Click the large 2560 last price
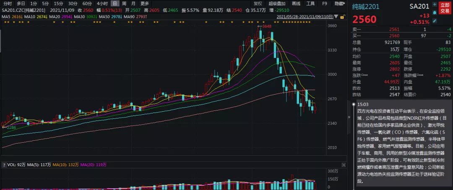The width and height of the screenshot is (453, 190). pyautogui.click(x=364, y=19)
